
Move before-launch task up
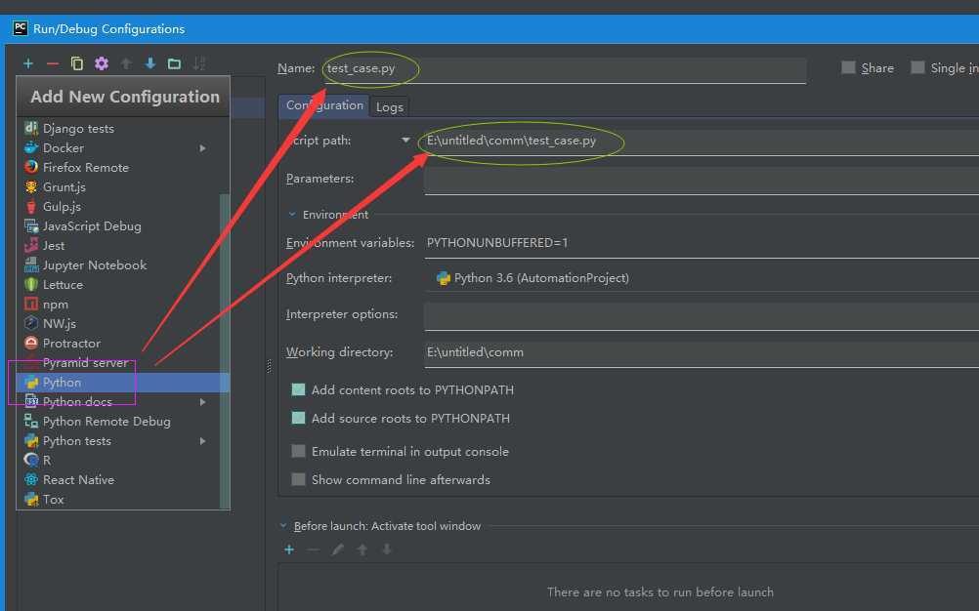tap(362, 550)
